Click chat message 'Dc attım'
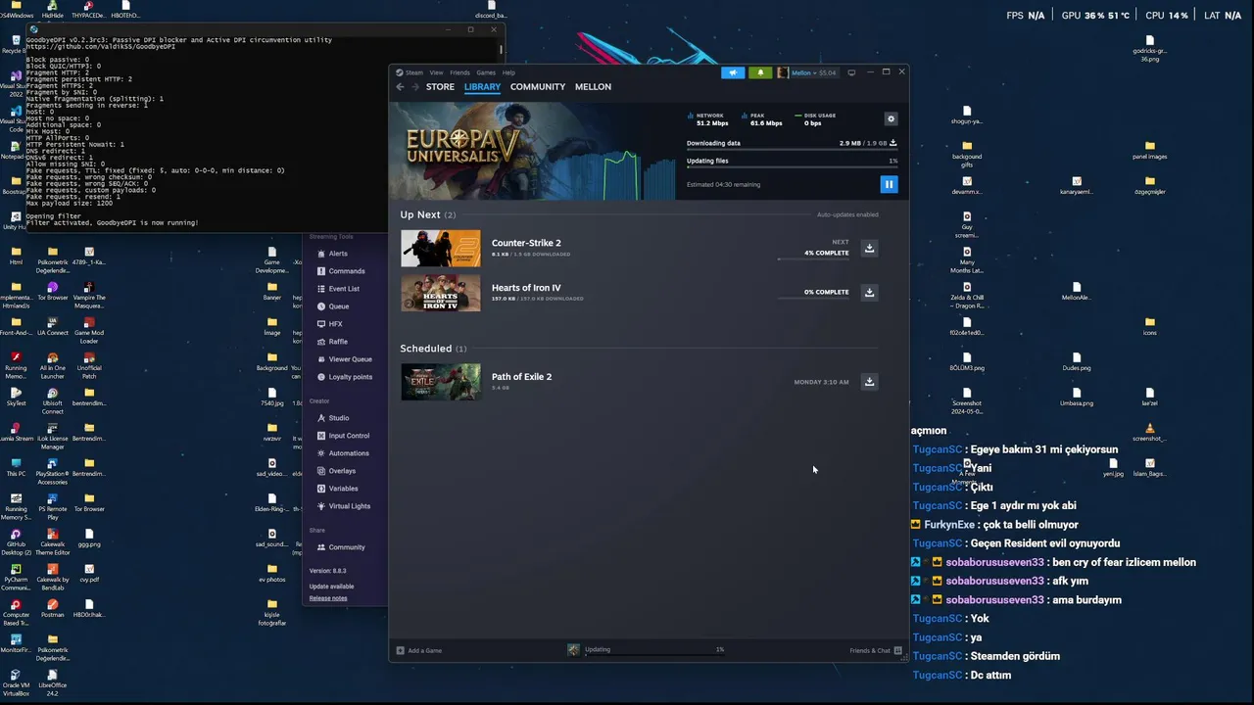The image size is (1254, 705). pos(990,675)
